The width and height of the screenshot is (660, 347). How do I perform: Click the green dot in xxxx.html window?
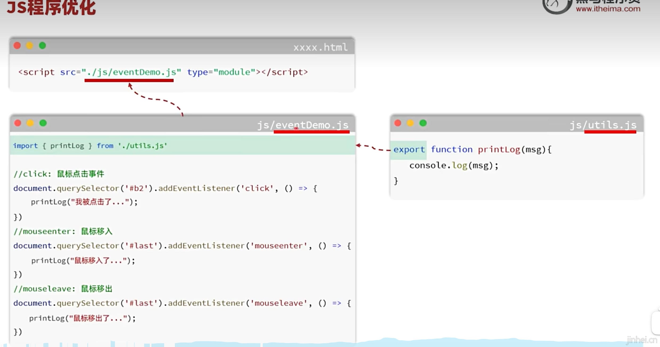(x=43, y=46)
